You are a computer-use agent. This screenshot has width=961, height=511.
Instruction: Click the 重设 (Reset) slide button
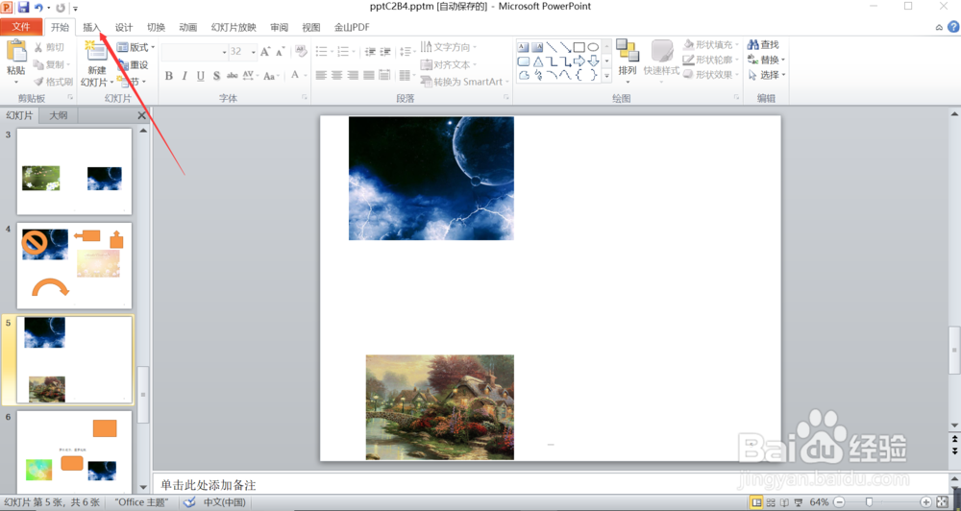click(x=133, y=64)
